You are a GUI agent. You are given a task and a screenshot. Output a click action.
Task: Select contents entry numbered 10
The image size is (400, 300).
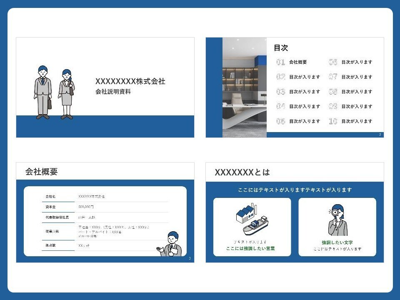pos(350,121)
